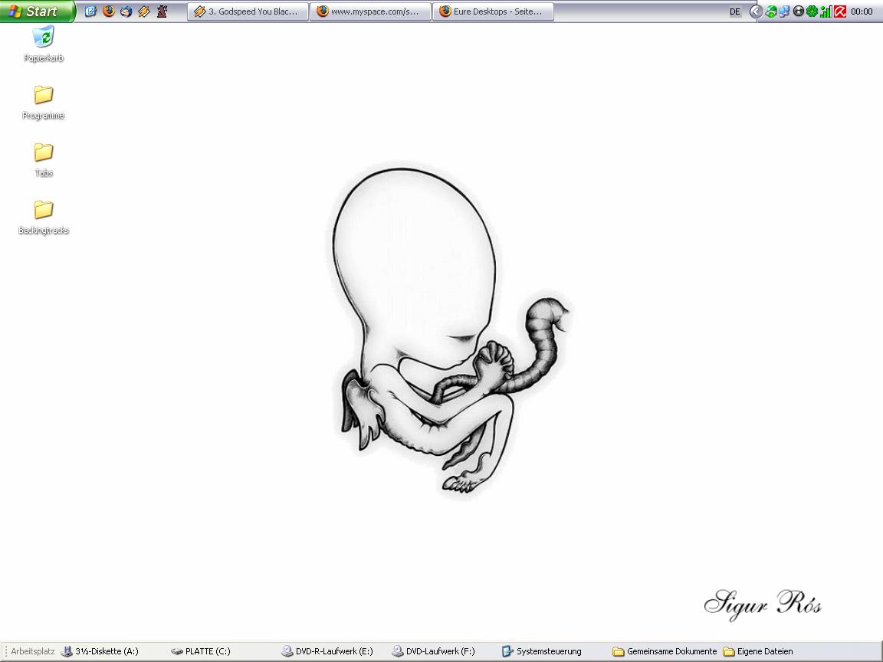Launch the Show Desktop quick launch icon
Viewport: 883px width, 662px height.
(x=90, y=11)
